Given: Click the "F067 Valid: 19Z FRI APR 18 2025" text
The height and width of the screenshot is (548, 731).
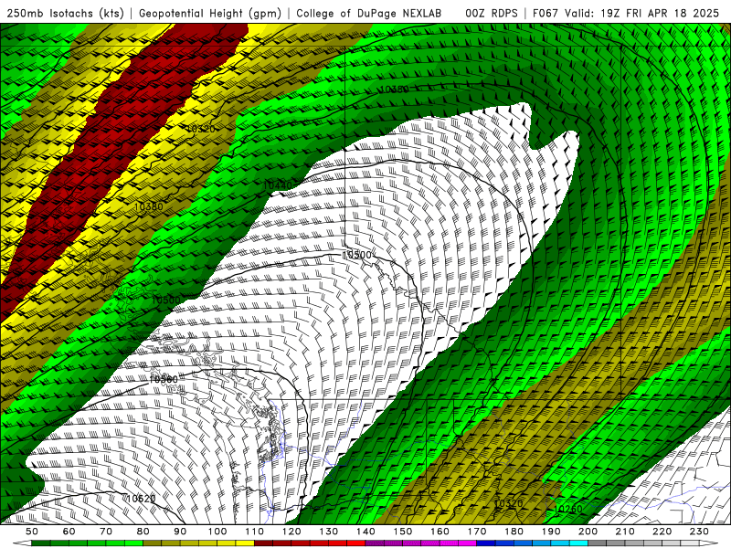Looking at the screenshot, I should [x=626, y=13].
